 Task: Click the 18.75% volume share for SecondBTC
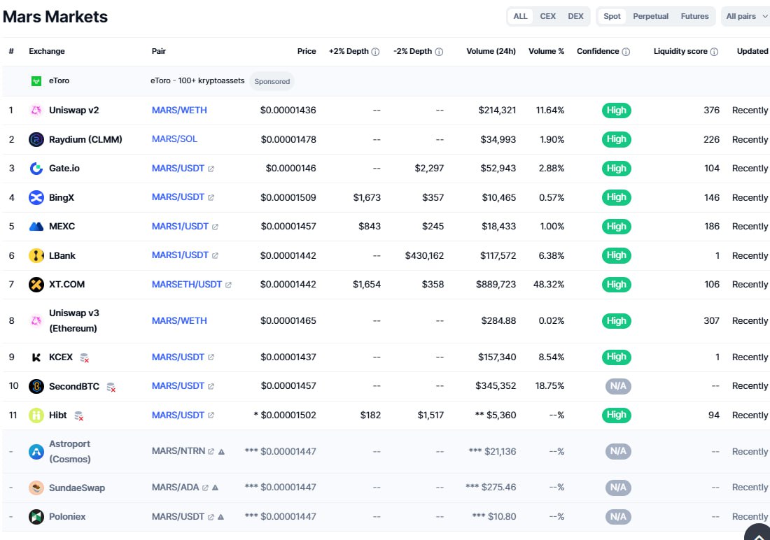tap(549, 386)
